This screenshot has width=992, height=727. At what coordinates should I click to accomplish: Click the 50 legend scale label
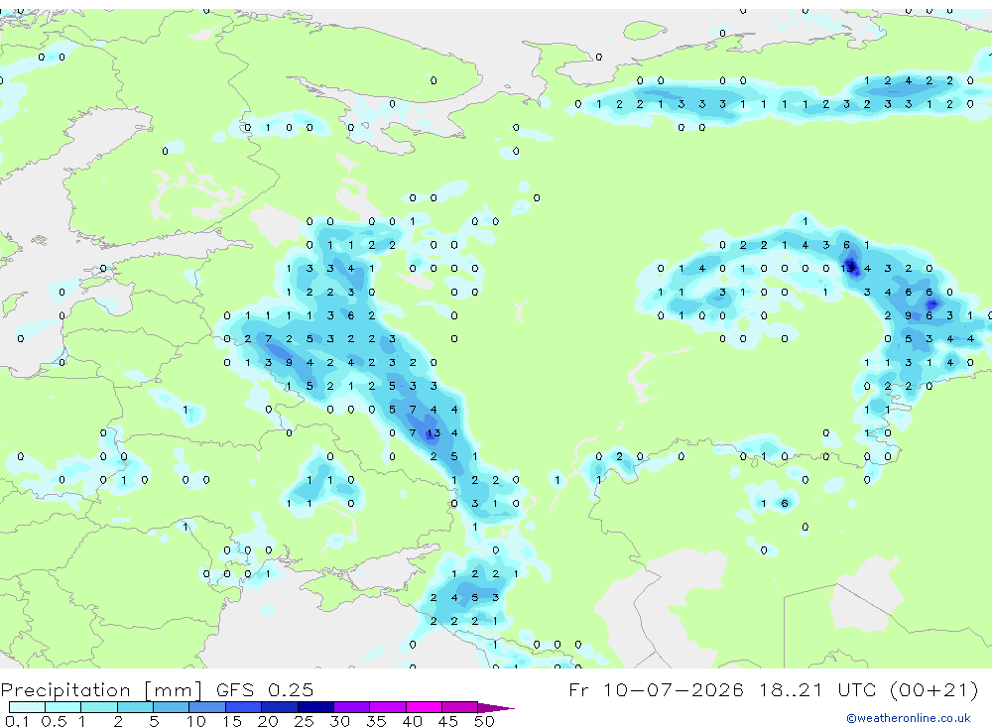pyautogui.click(x=484, y=721)
